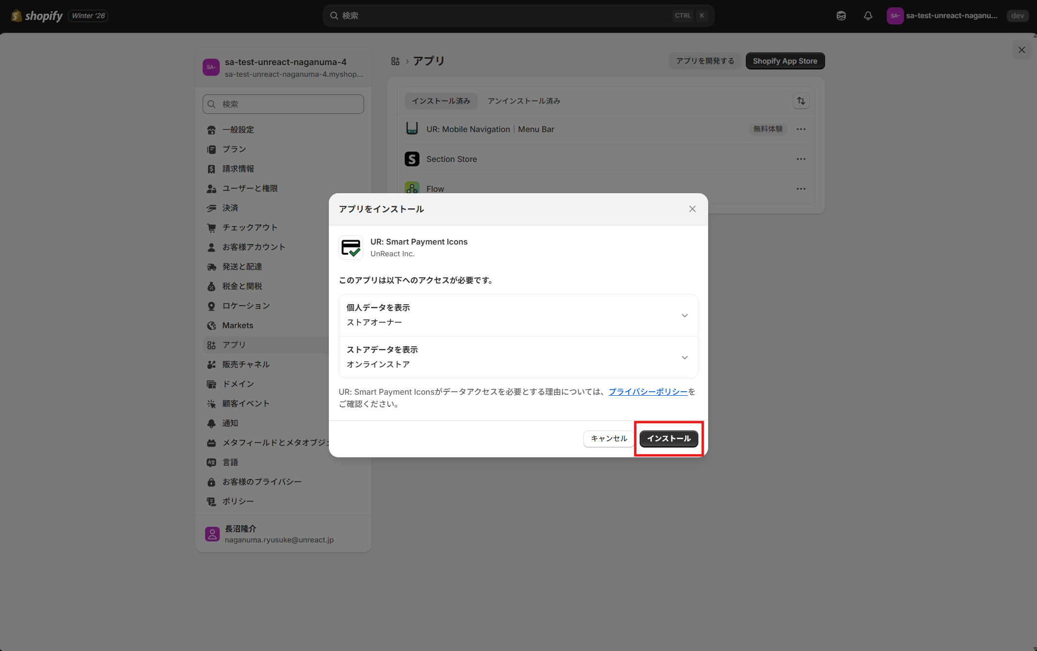Screen dimensions: 1037x651
Task: Select the Markets globe icon
Action: coord(211,325)
